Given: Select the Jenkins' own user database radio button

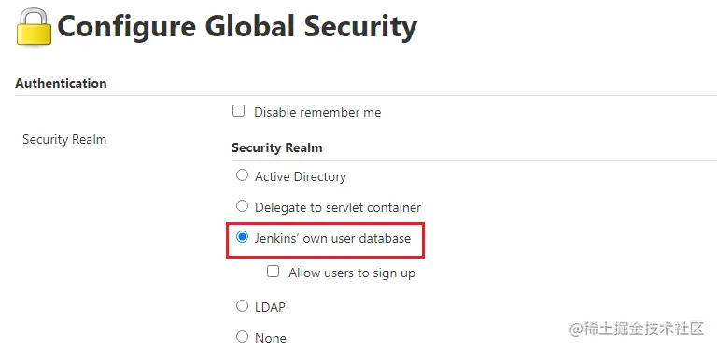Looking at the screenshot, I should 242,237.
